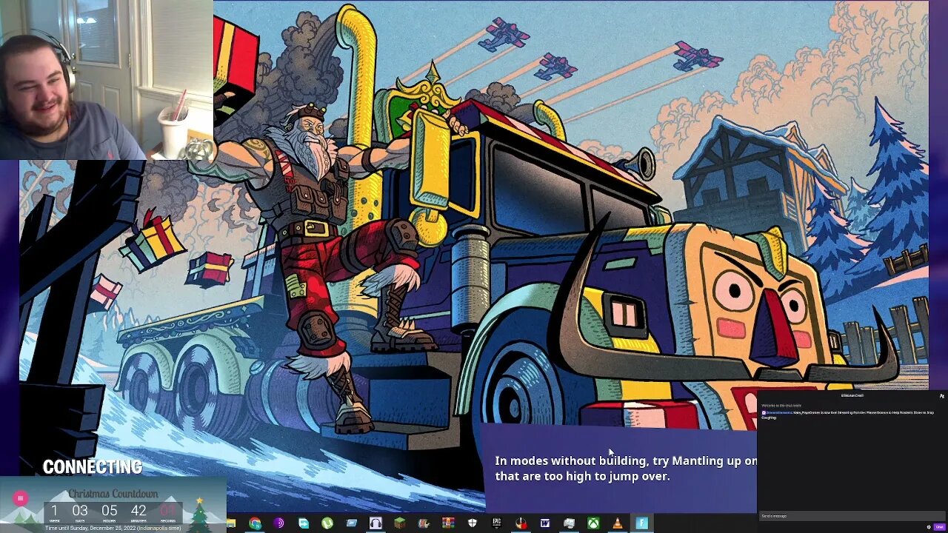Open Windows Security shield icon

473,523
